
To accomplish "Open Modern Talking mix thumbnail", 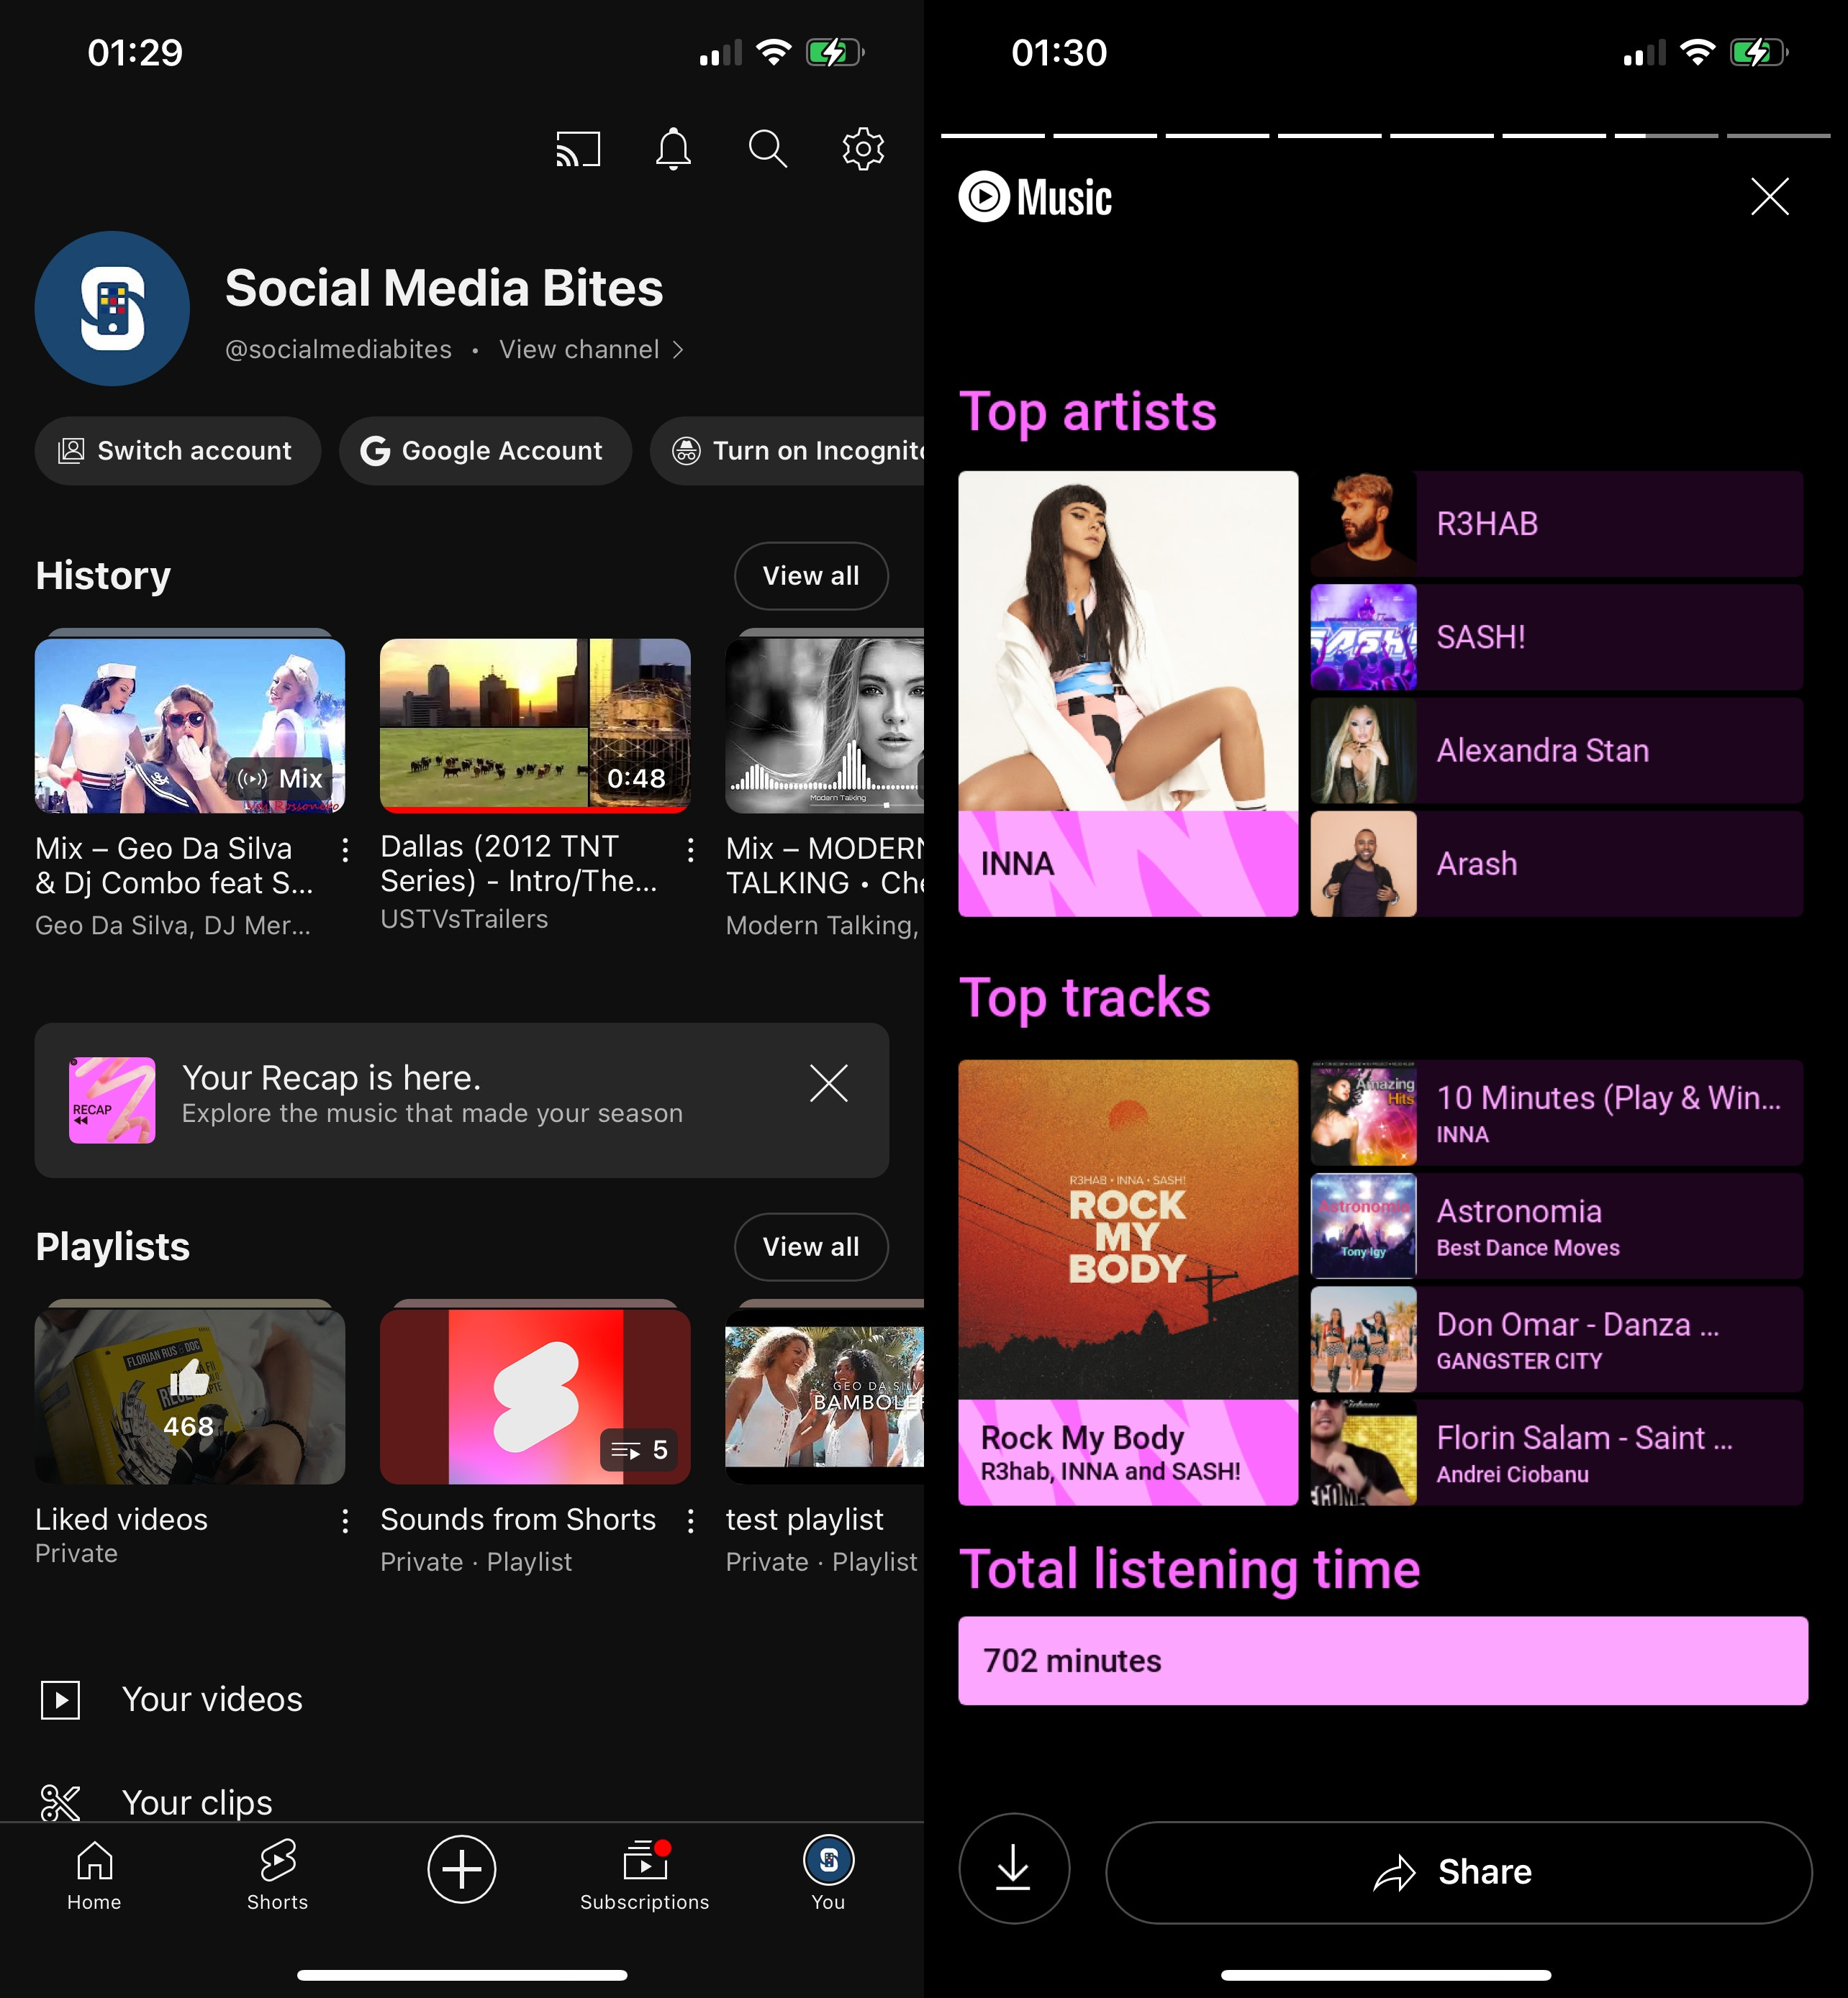I will (x=825, y=726).
